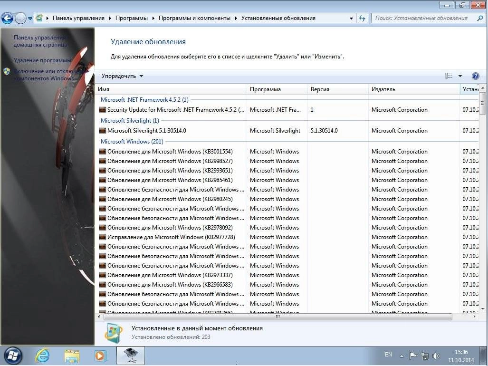Click the Back navigation arrow
The height and width of the screenshot is (366, 488).
(x=8, y=19)
